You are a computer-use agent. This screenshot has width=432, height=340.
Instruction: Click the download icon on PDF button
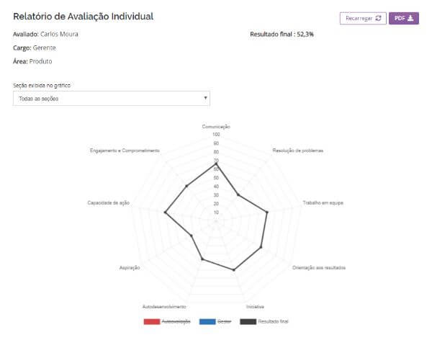410,18
